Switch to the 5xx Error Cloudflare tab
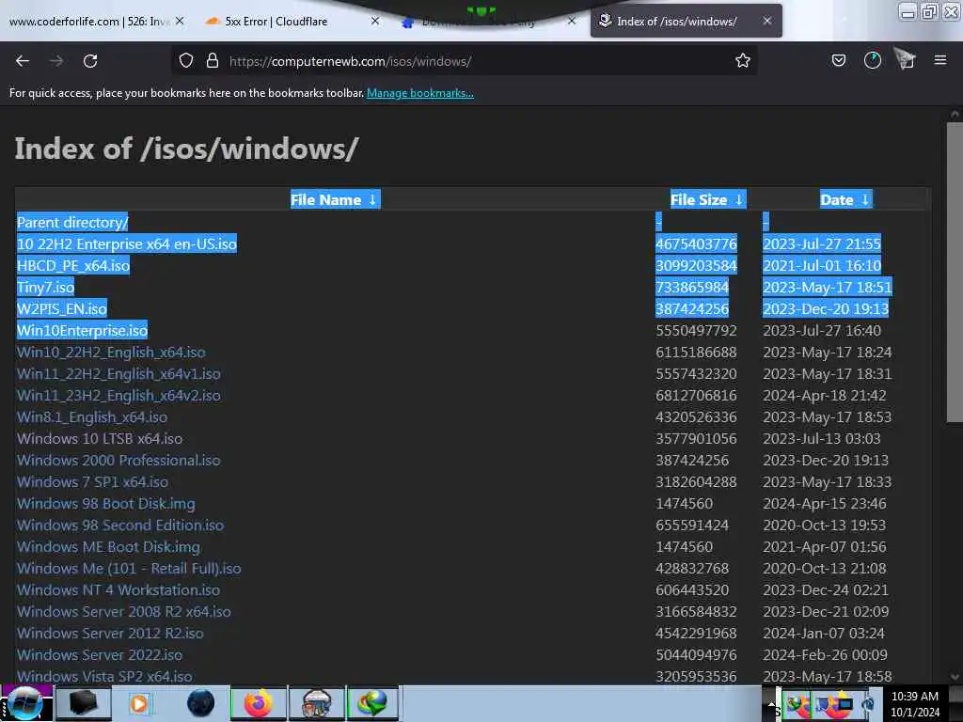This screenshot has height=722, width=963. click(x=276, y=22)
